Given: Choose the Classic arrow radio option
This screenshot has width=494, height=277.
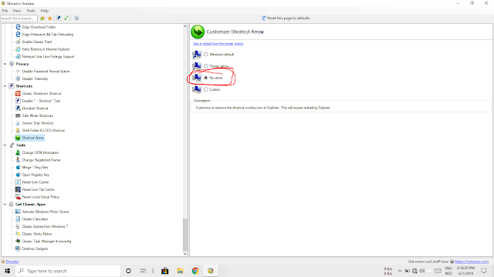Looking at the screenshot, I should coord(206,66).
